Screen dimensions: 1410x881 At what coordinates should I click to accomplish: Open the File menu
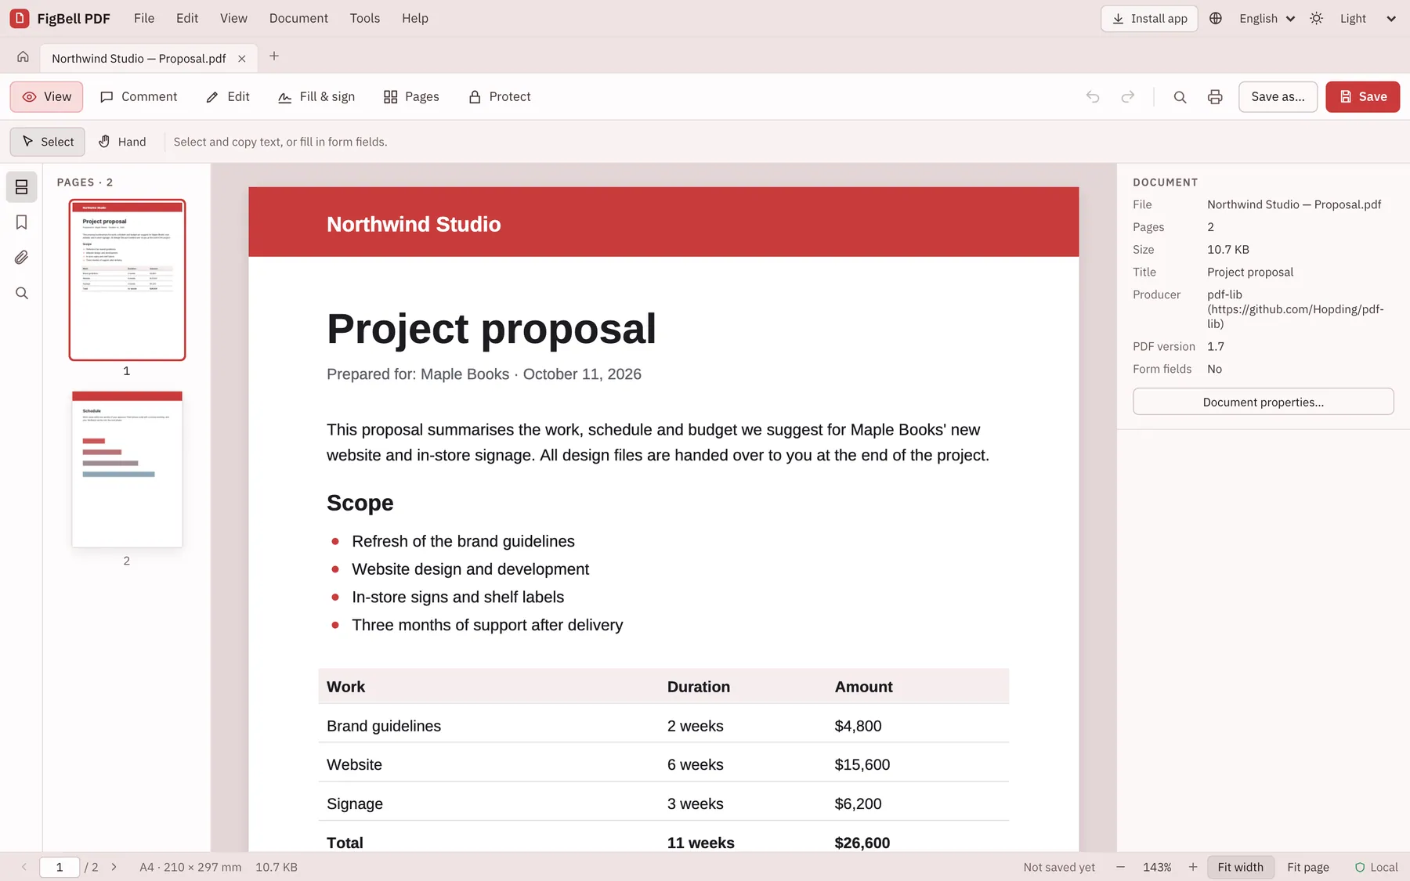[x=144, y=18]
